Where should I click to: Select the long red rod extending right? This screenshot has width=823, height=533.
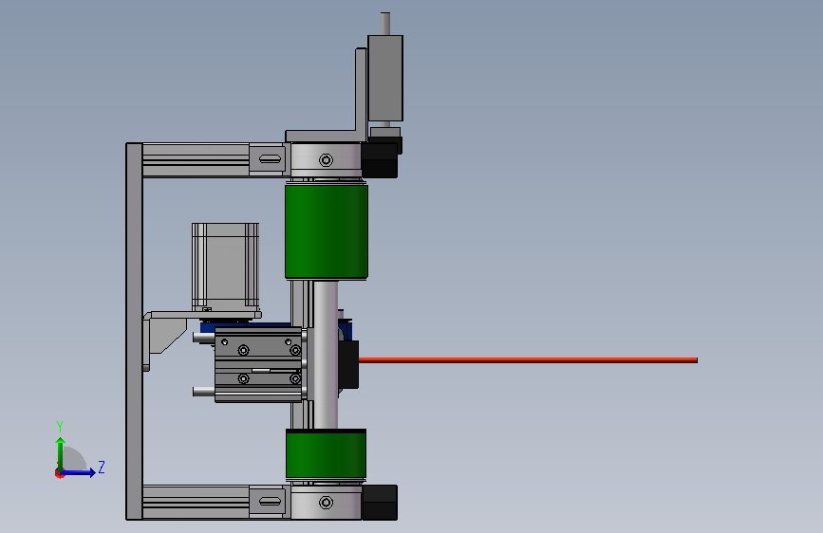click(x=528, y=359)
